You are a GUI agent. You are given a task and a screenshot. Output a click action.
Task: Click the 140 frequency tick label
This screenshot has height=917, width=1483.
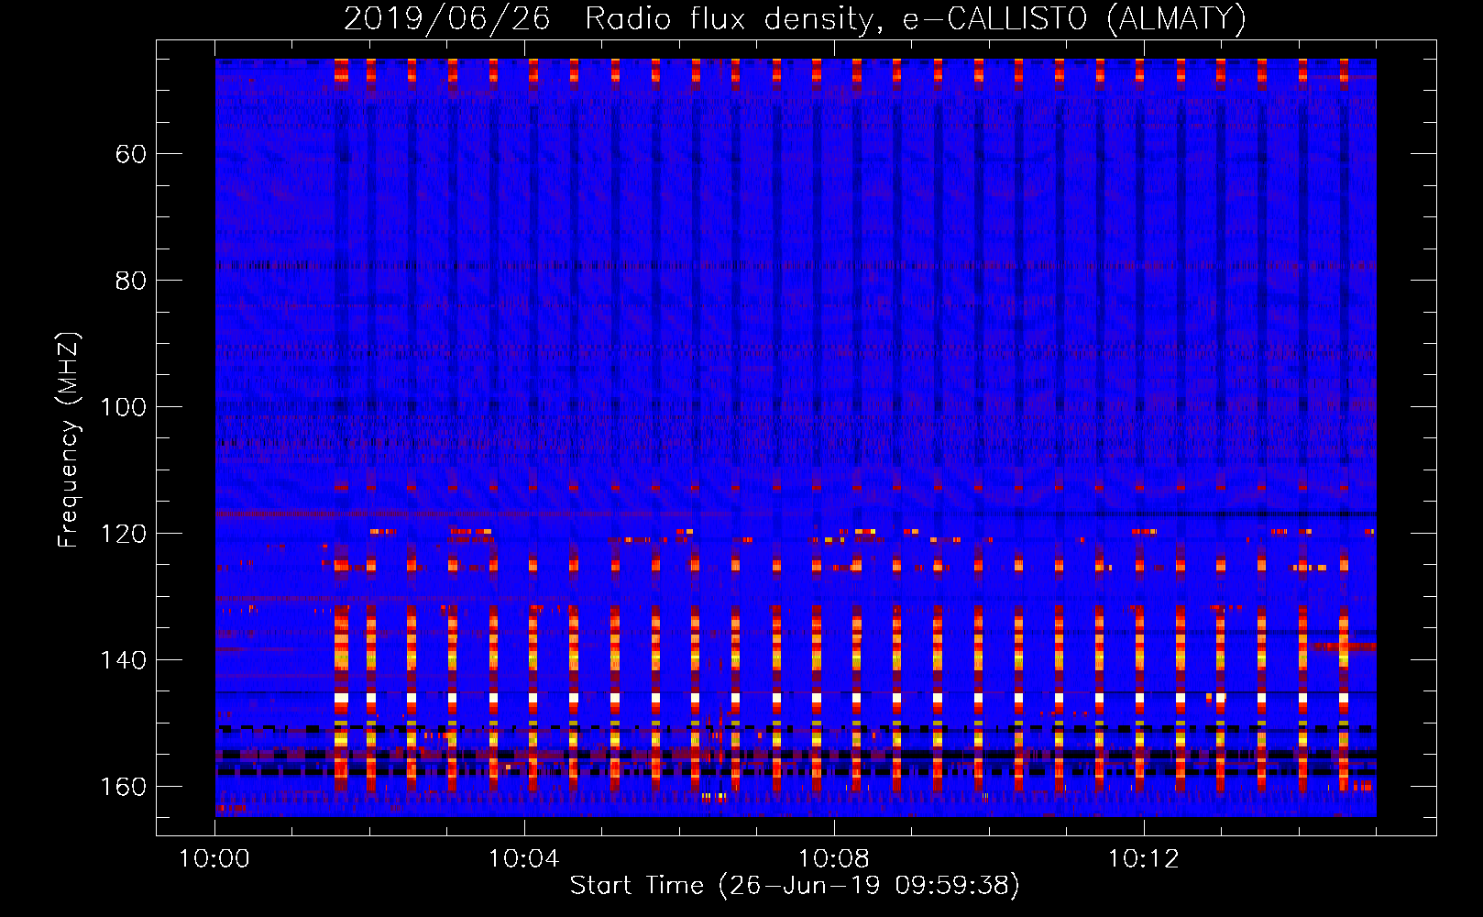[124, 660]
